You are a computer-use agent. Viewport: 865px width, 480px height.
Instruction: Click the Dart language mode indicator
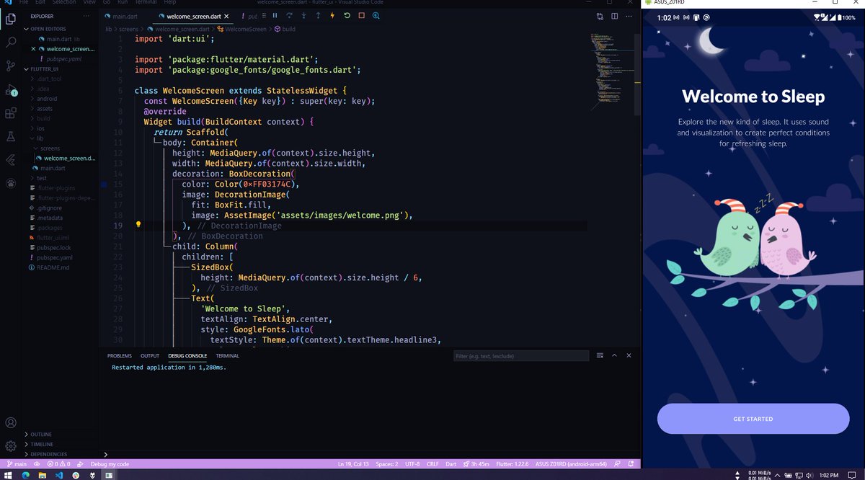[x=451, y=464]
